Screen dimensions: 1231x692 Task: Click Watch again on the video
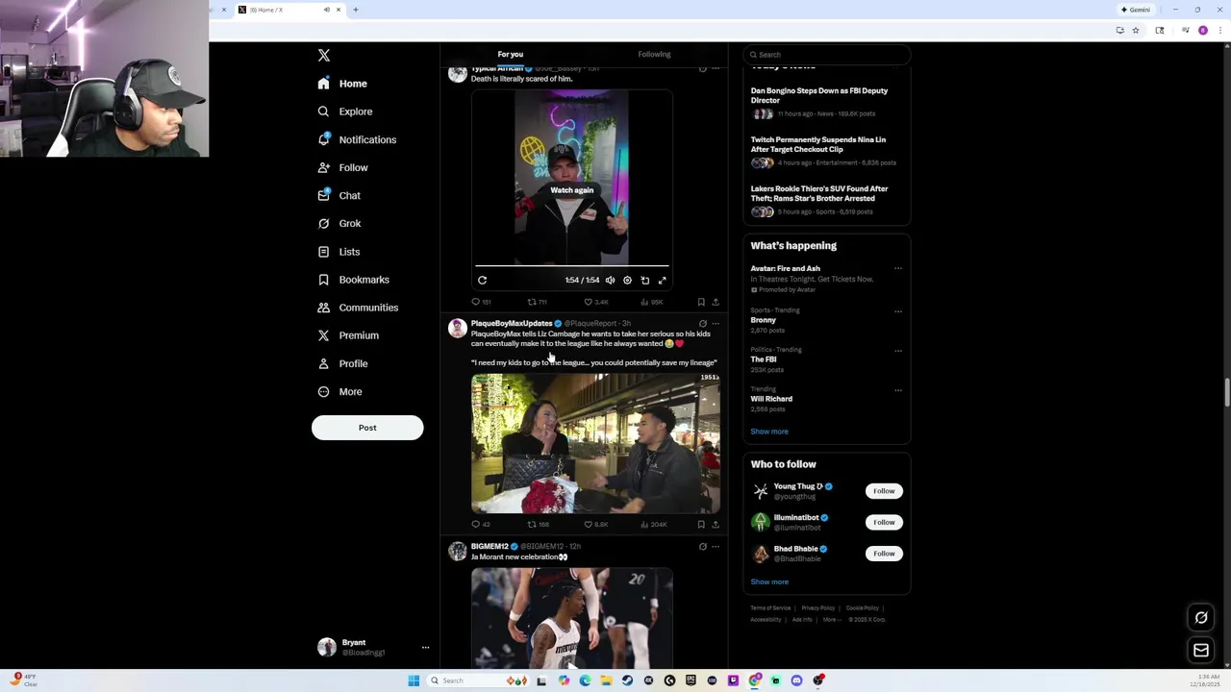pos(571,190)
